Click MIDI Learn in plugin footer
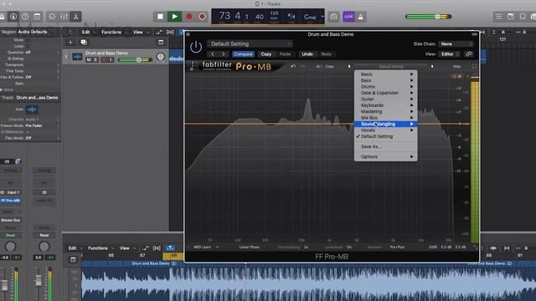536x301 pixels. 203,247
